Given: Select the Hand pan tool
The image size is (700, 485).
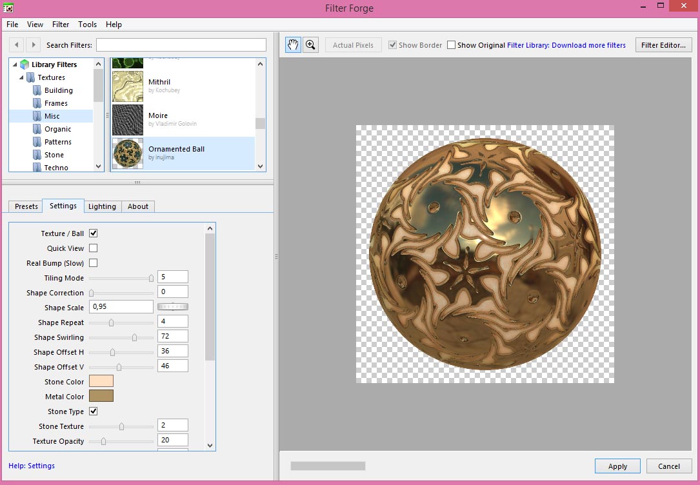Looking at the screenshot, I should (294, 45).
